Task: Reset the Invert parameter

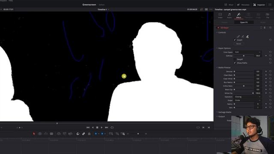Action: [x=270, y=40]
